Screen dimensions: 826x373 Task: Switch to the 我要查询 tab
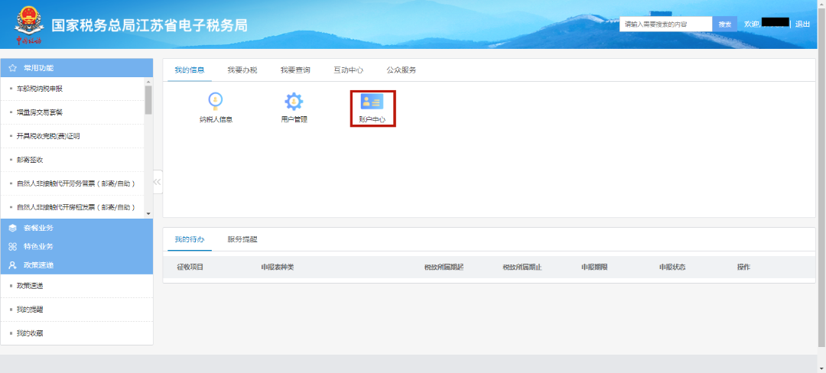295,70
